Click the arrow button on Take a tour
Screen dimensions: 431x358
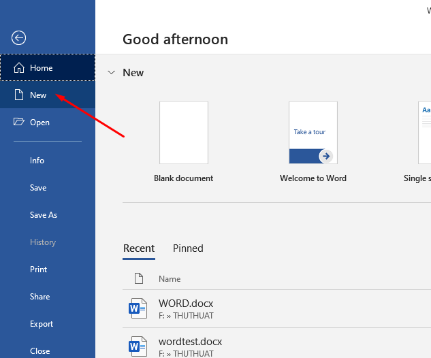326,156
